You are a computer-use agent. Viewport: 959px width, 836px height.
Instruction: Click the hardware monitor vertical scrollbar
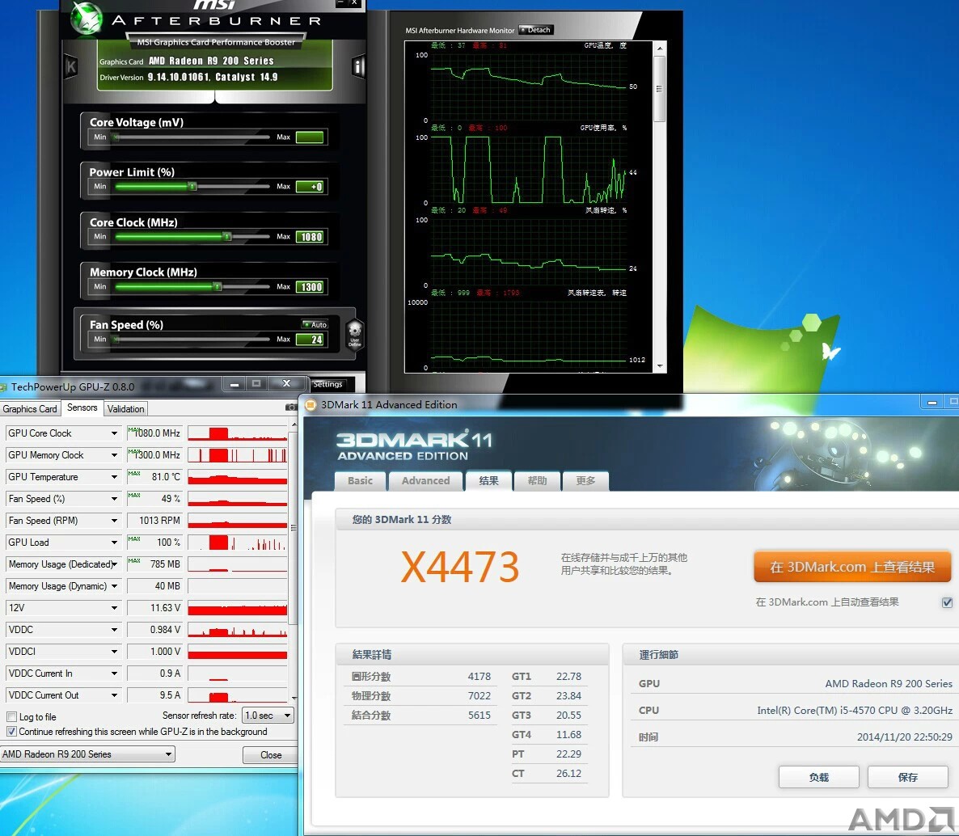[659, 207]
